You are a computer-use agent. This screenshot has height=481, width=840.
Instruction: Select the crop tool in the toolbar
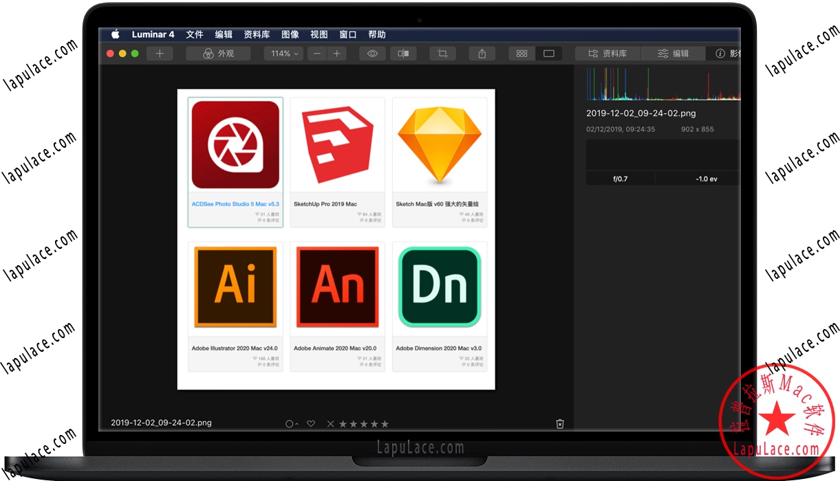442,53
